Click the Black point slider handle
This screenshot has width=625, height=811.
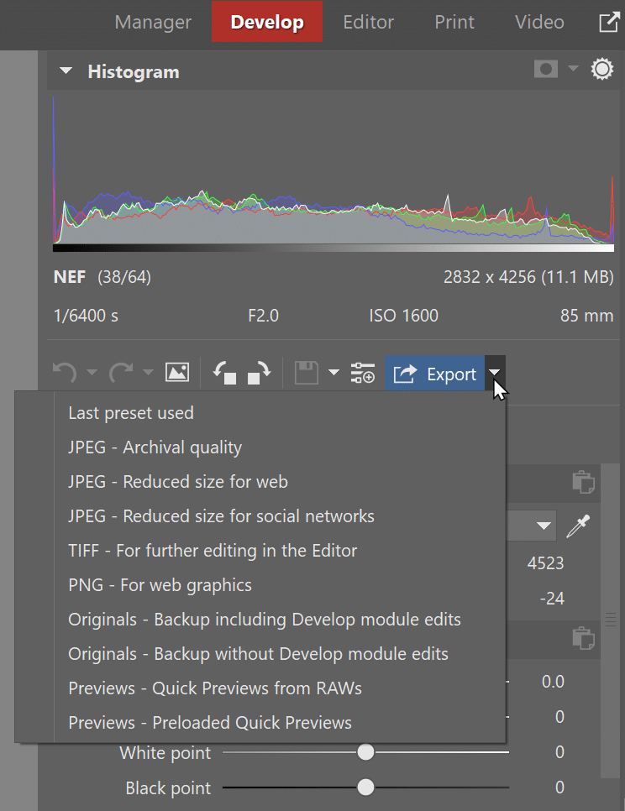(365, 787)
